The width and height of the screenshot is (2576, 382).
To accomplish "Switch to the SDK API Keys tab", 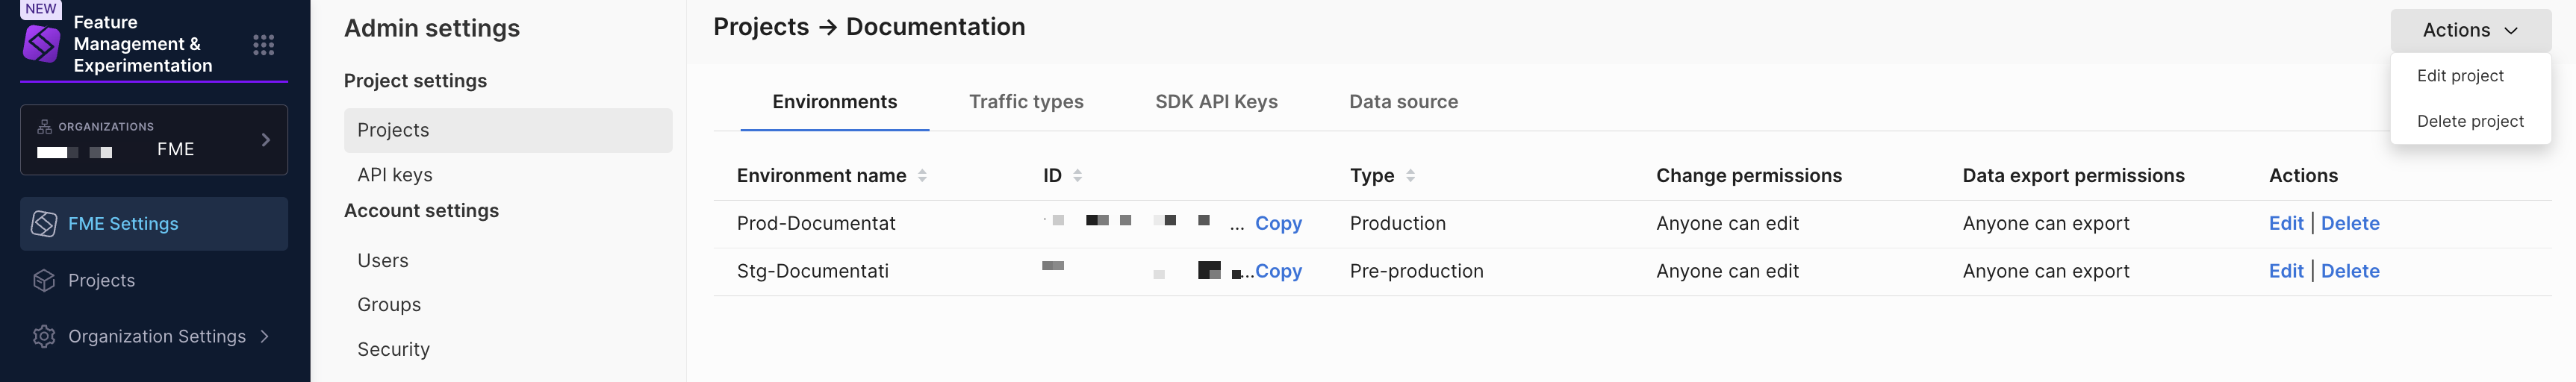I will [x=1216, y=102].
